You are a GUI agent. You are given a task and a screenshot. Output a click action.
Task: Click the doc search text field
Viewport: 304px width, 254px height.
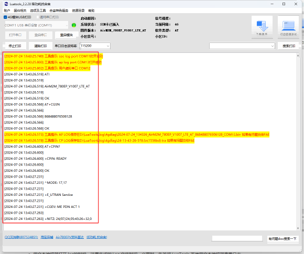(237, 238)
